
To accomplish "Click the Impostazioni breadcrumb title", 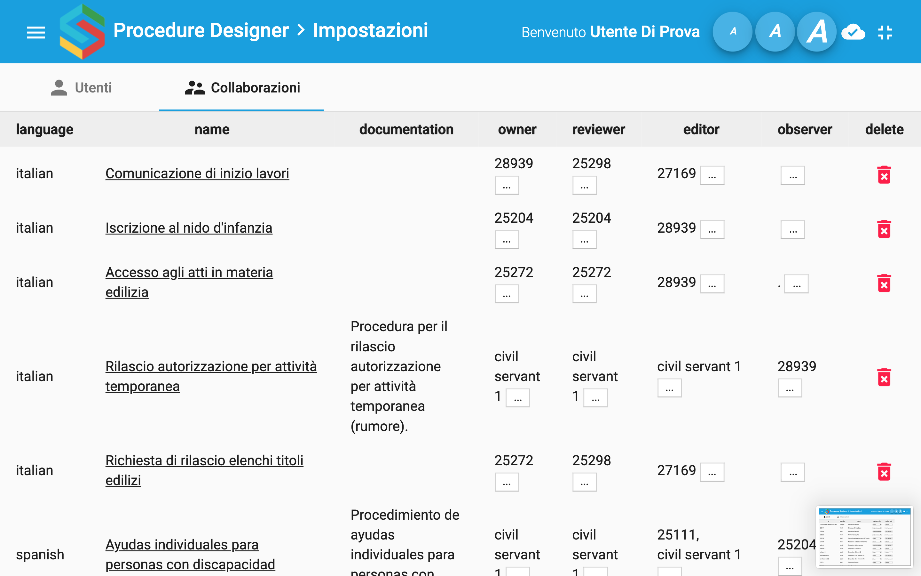I will click(370, 30).
